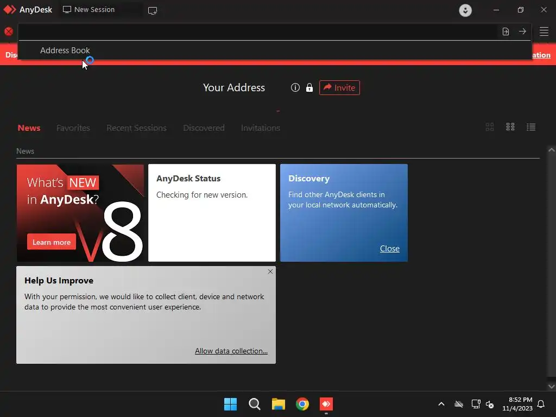Click the connect arrow icon in address bar

pyautogui.click(x=522, y=31)
